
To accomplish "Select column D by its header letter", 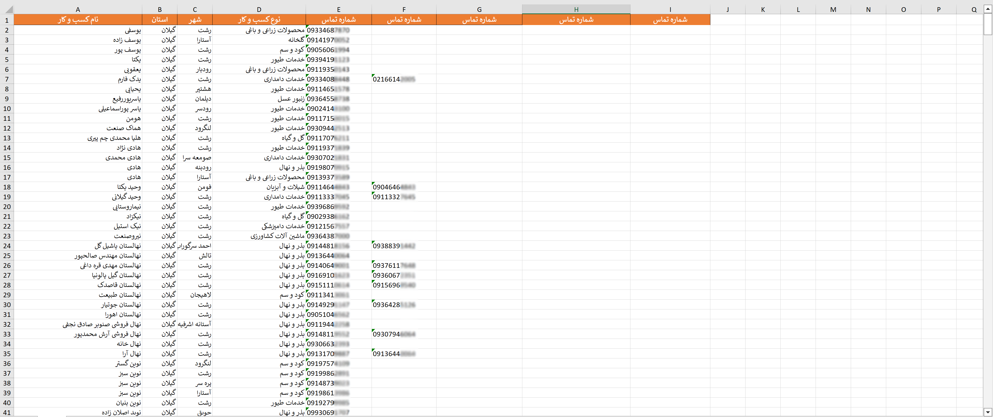I will click(x=259, y=9).
